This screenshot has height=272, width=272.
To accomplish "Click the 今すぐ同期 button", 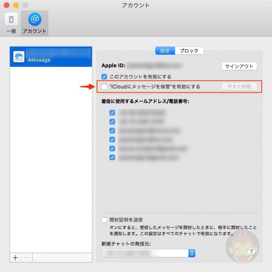I will click(239, 87).
